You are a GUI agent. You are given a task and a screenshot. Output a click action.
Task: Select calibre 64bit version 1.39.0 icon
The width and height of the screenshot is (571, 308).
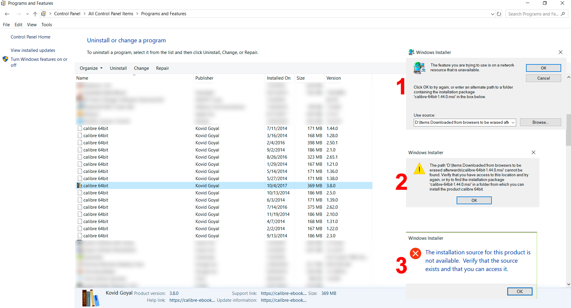[80, 200]
